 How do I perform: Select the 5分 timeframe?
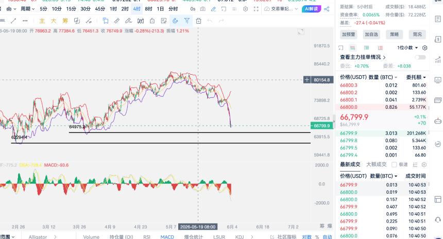pyautogui.click(x=43, y=9)
